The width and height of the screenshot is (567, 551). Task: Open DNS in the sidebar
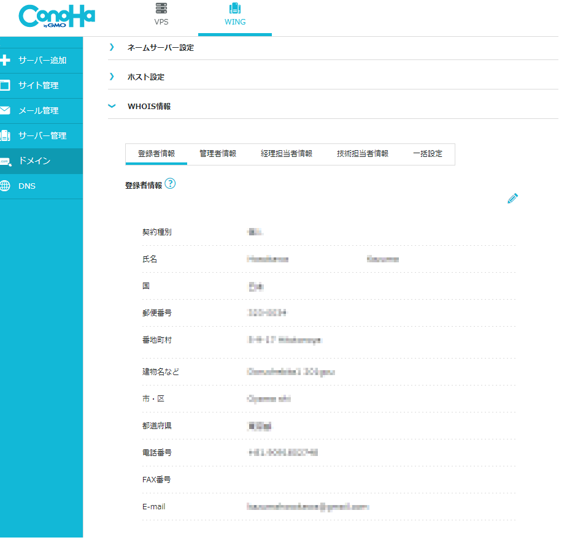point(27,186)
